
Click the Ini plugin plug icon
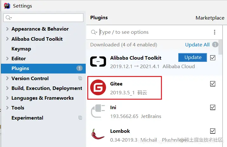coord(98,111)
